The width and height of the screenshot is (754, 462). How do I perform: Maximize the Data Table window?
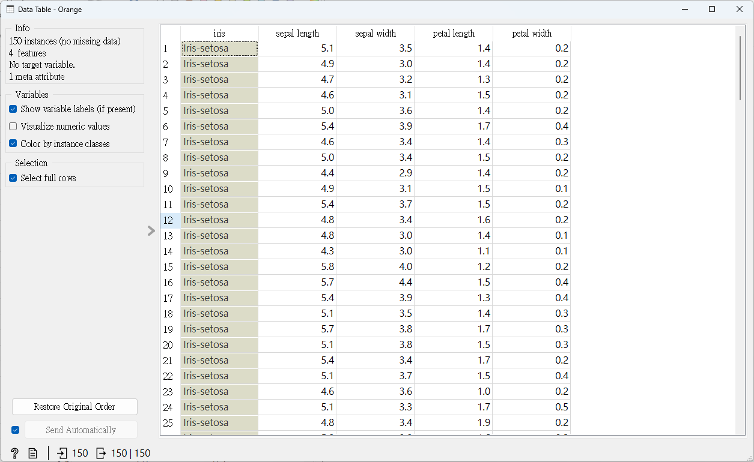pos(712,10)
